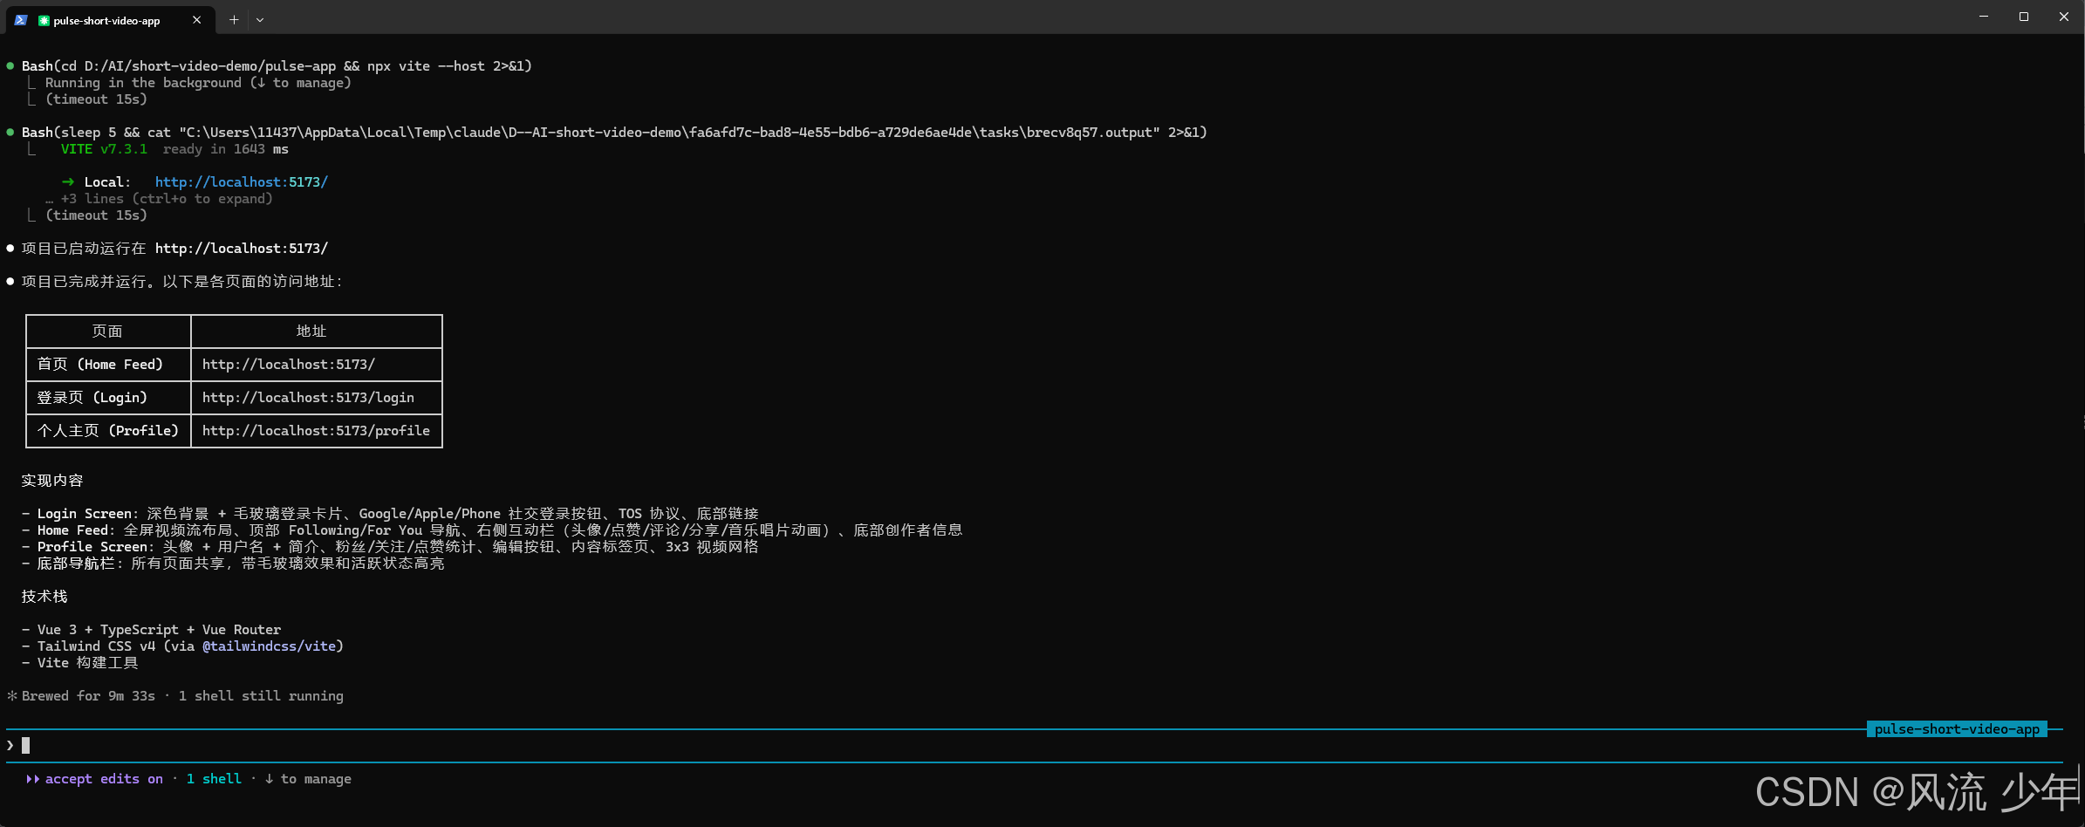The image size is (2085, 827).
Task: Open the blue Local http://localhost:5173/ link
Action: click(242, 182)
